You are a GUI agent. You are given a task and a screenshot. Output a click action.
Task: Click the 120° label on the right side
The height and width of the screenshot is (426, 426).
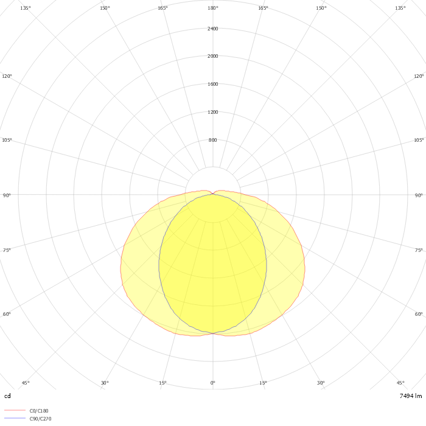[419, 76]
